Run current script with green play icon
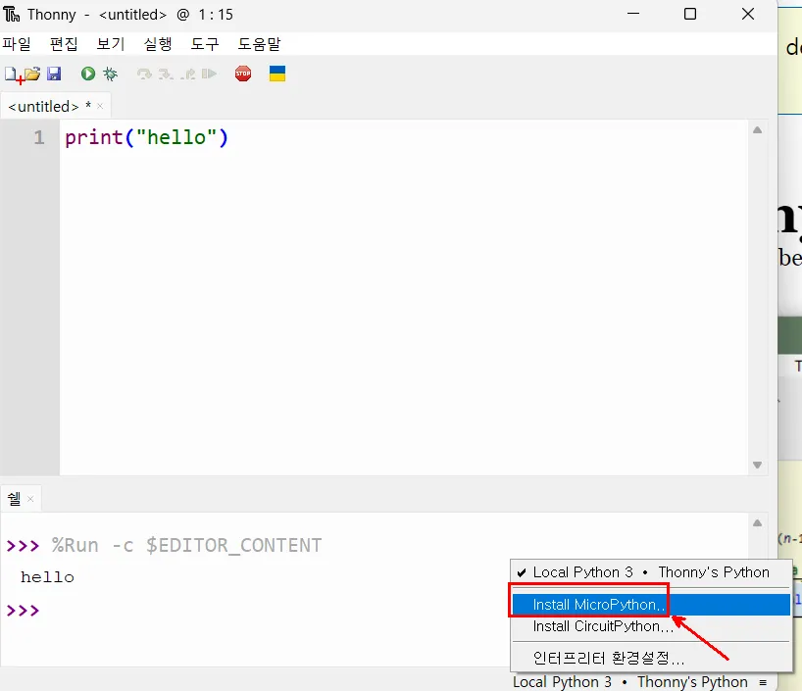Screen dimensions: 802x691 tap(88, 74)
